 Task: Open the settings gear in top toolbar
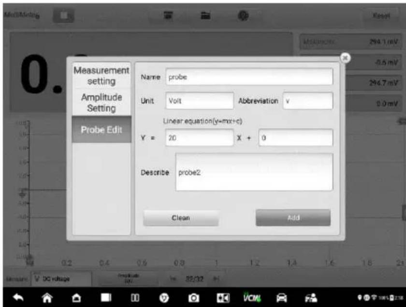pyautogui.click(x=243, y=15)
